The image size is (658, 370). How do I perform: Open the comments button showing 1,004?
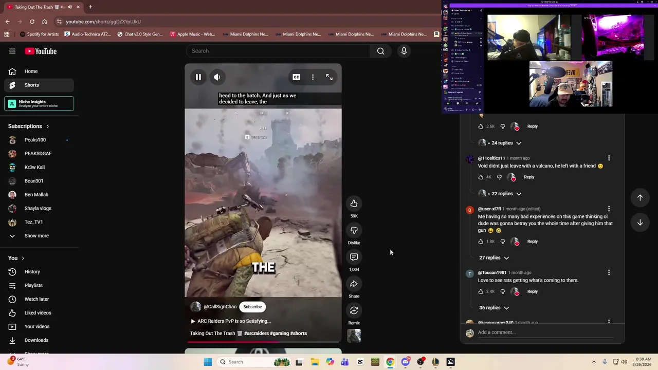(354, 257)
